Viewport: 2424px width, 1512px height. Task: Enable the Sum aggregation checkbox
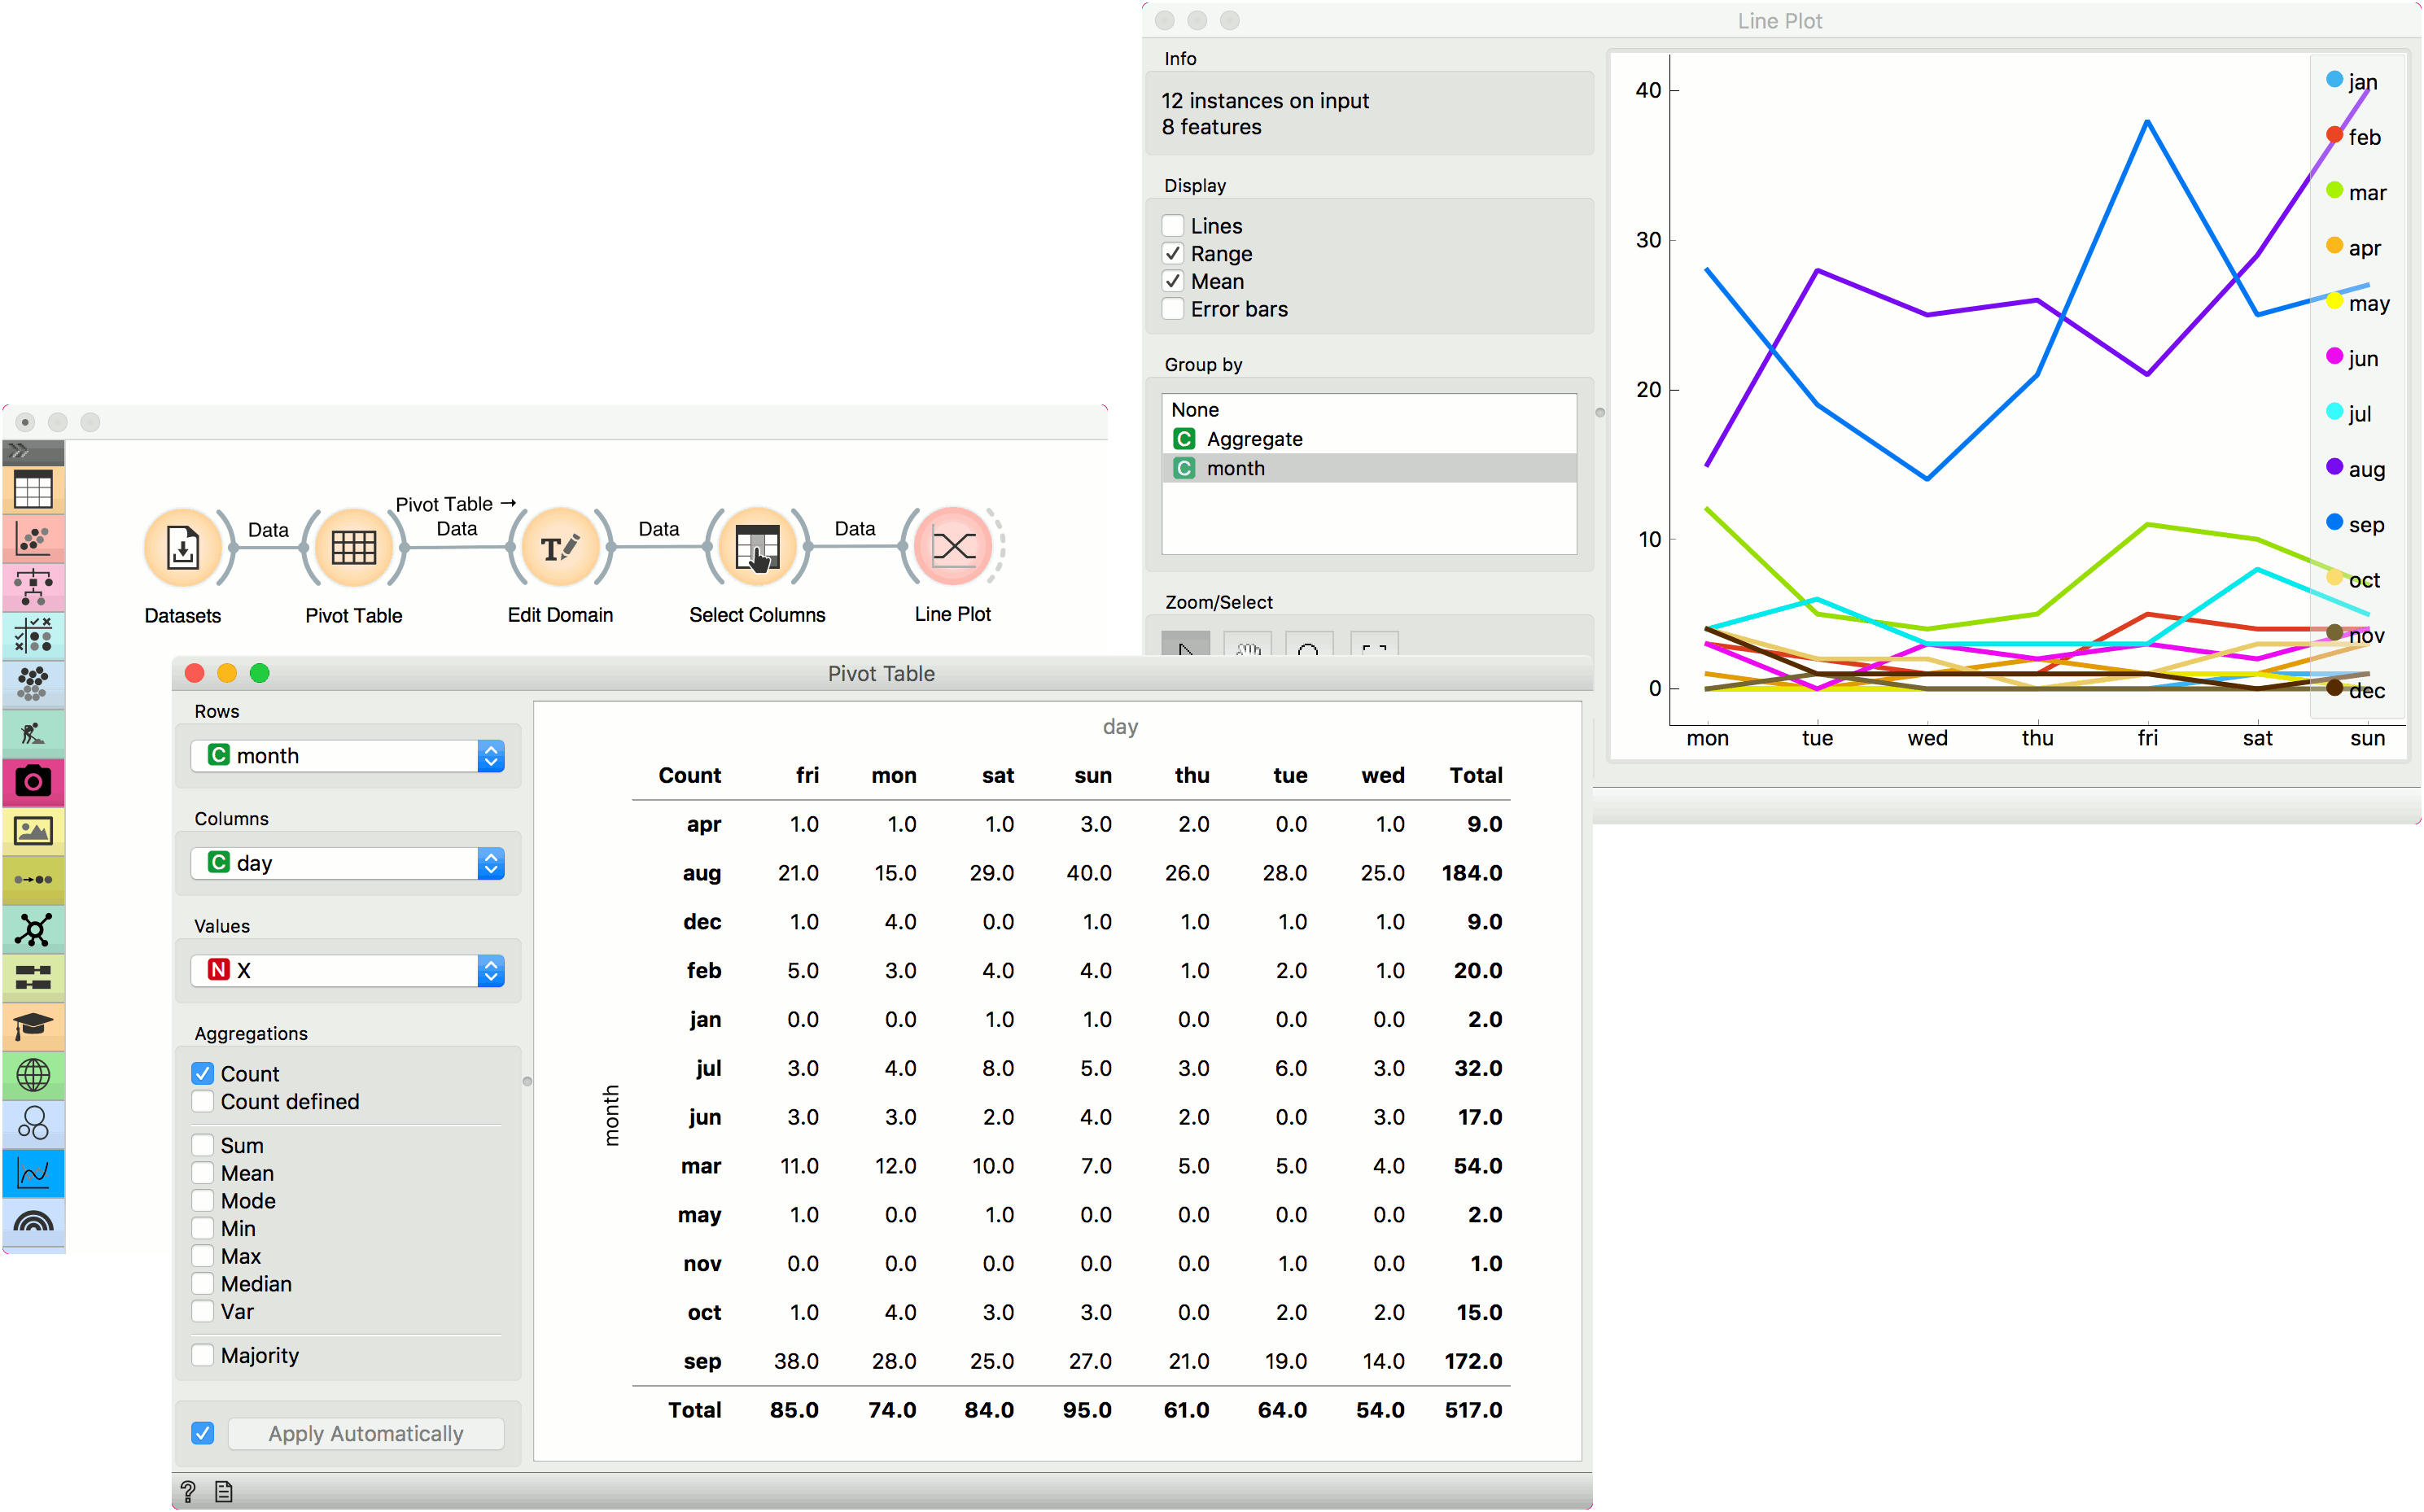point(203,1145)
